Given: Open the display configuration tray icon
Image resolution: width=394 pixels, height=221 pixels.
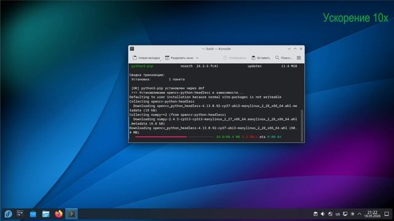Looking at the screenshot, I should tap(345, 214).
